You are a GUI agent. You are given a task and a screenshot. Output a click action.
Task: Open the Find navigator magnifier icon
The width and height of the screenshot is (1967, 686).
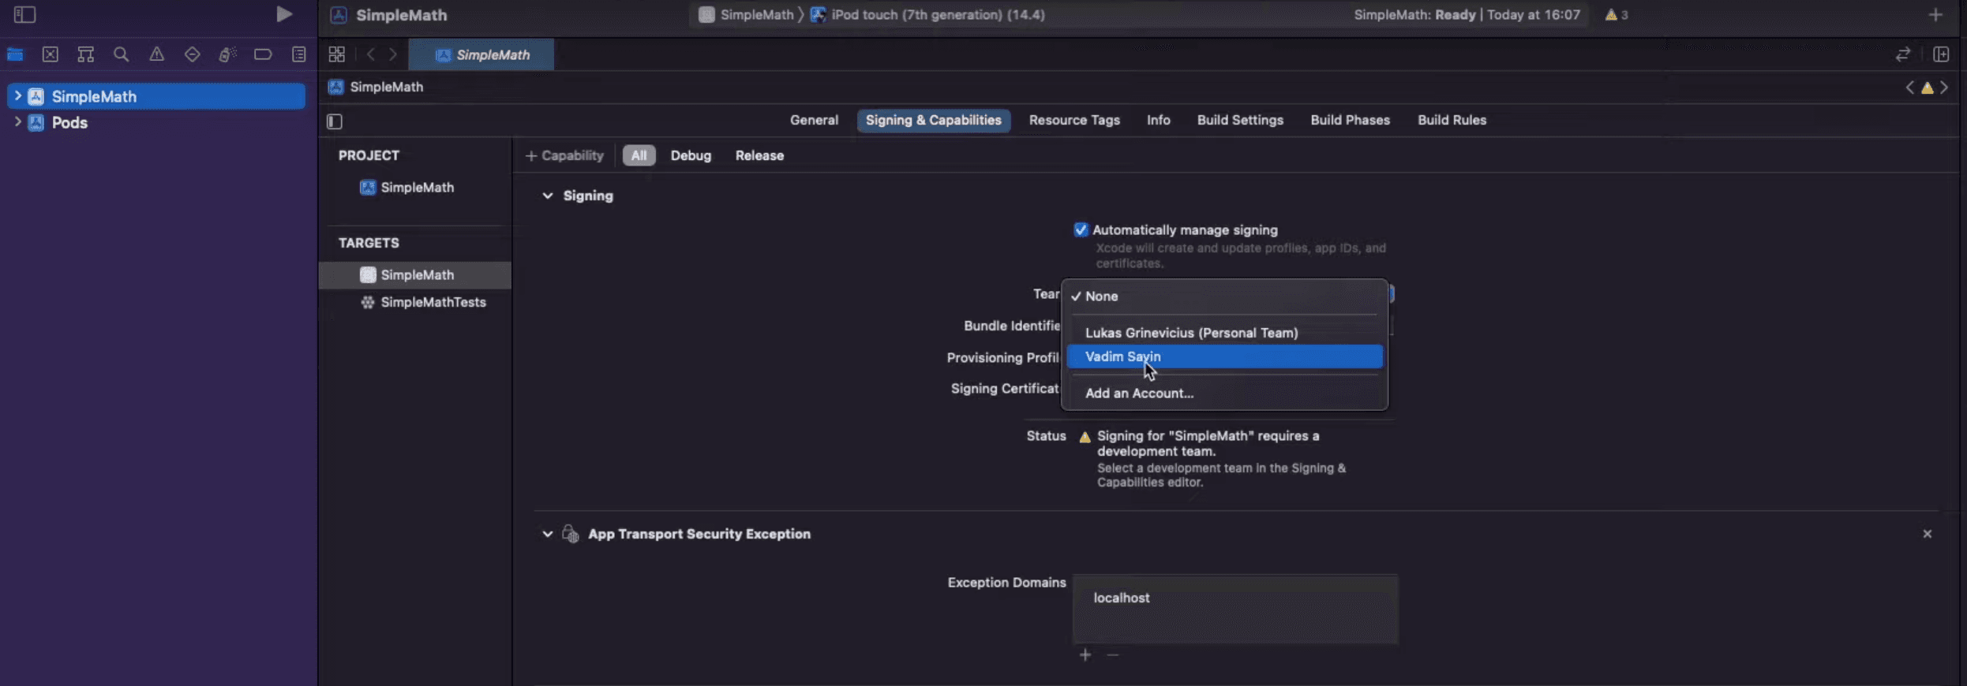tap(121, 54)
